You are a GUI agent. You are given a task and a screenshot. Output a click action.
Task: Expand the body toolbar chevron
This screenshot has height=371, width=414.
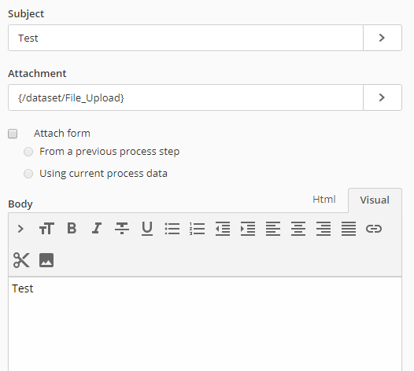pyautogui.click(x=20, y=229)
